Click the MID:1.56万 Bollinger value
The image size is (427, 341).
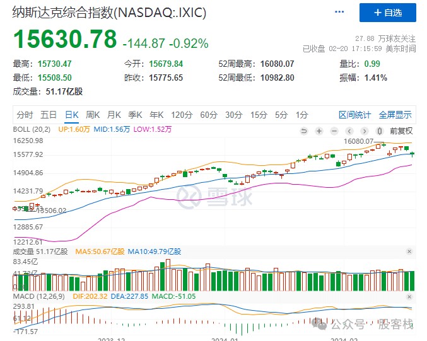(x=112, y=129)
